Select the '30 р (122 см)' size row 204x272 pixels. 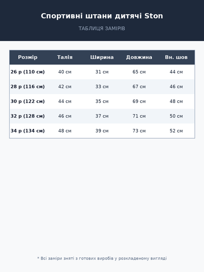point(102,101)
